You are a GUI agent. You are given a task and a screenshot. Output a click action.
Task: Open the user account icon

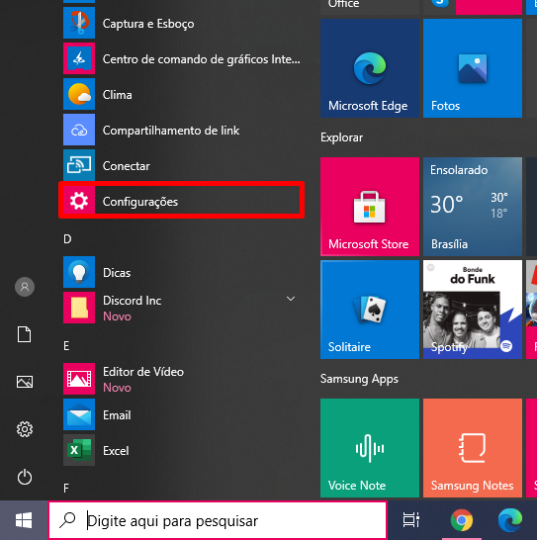pyautogui.click(x=25, y=287)
